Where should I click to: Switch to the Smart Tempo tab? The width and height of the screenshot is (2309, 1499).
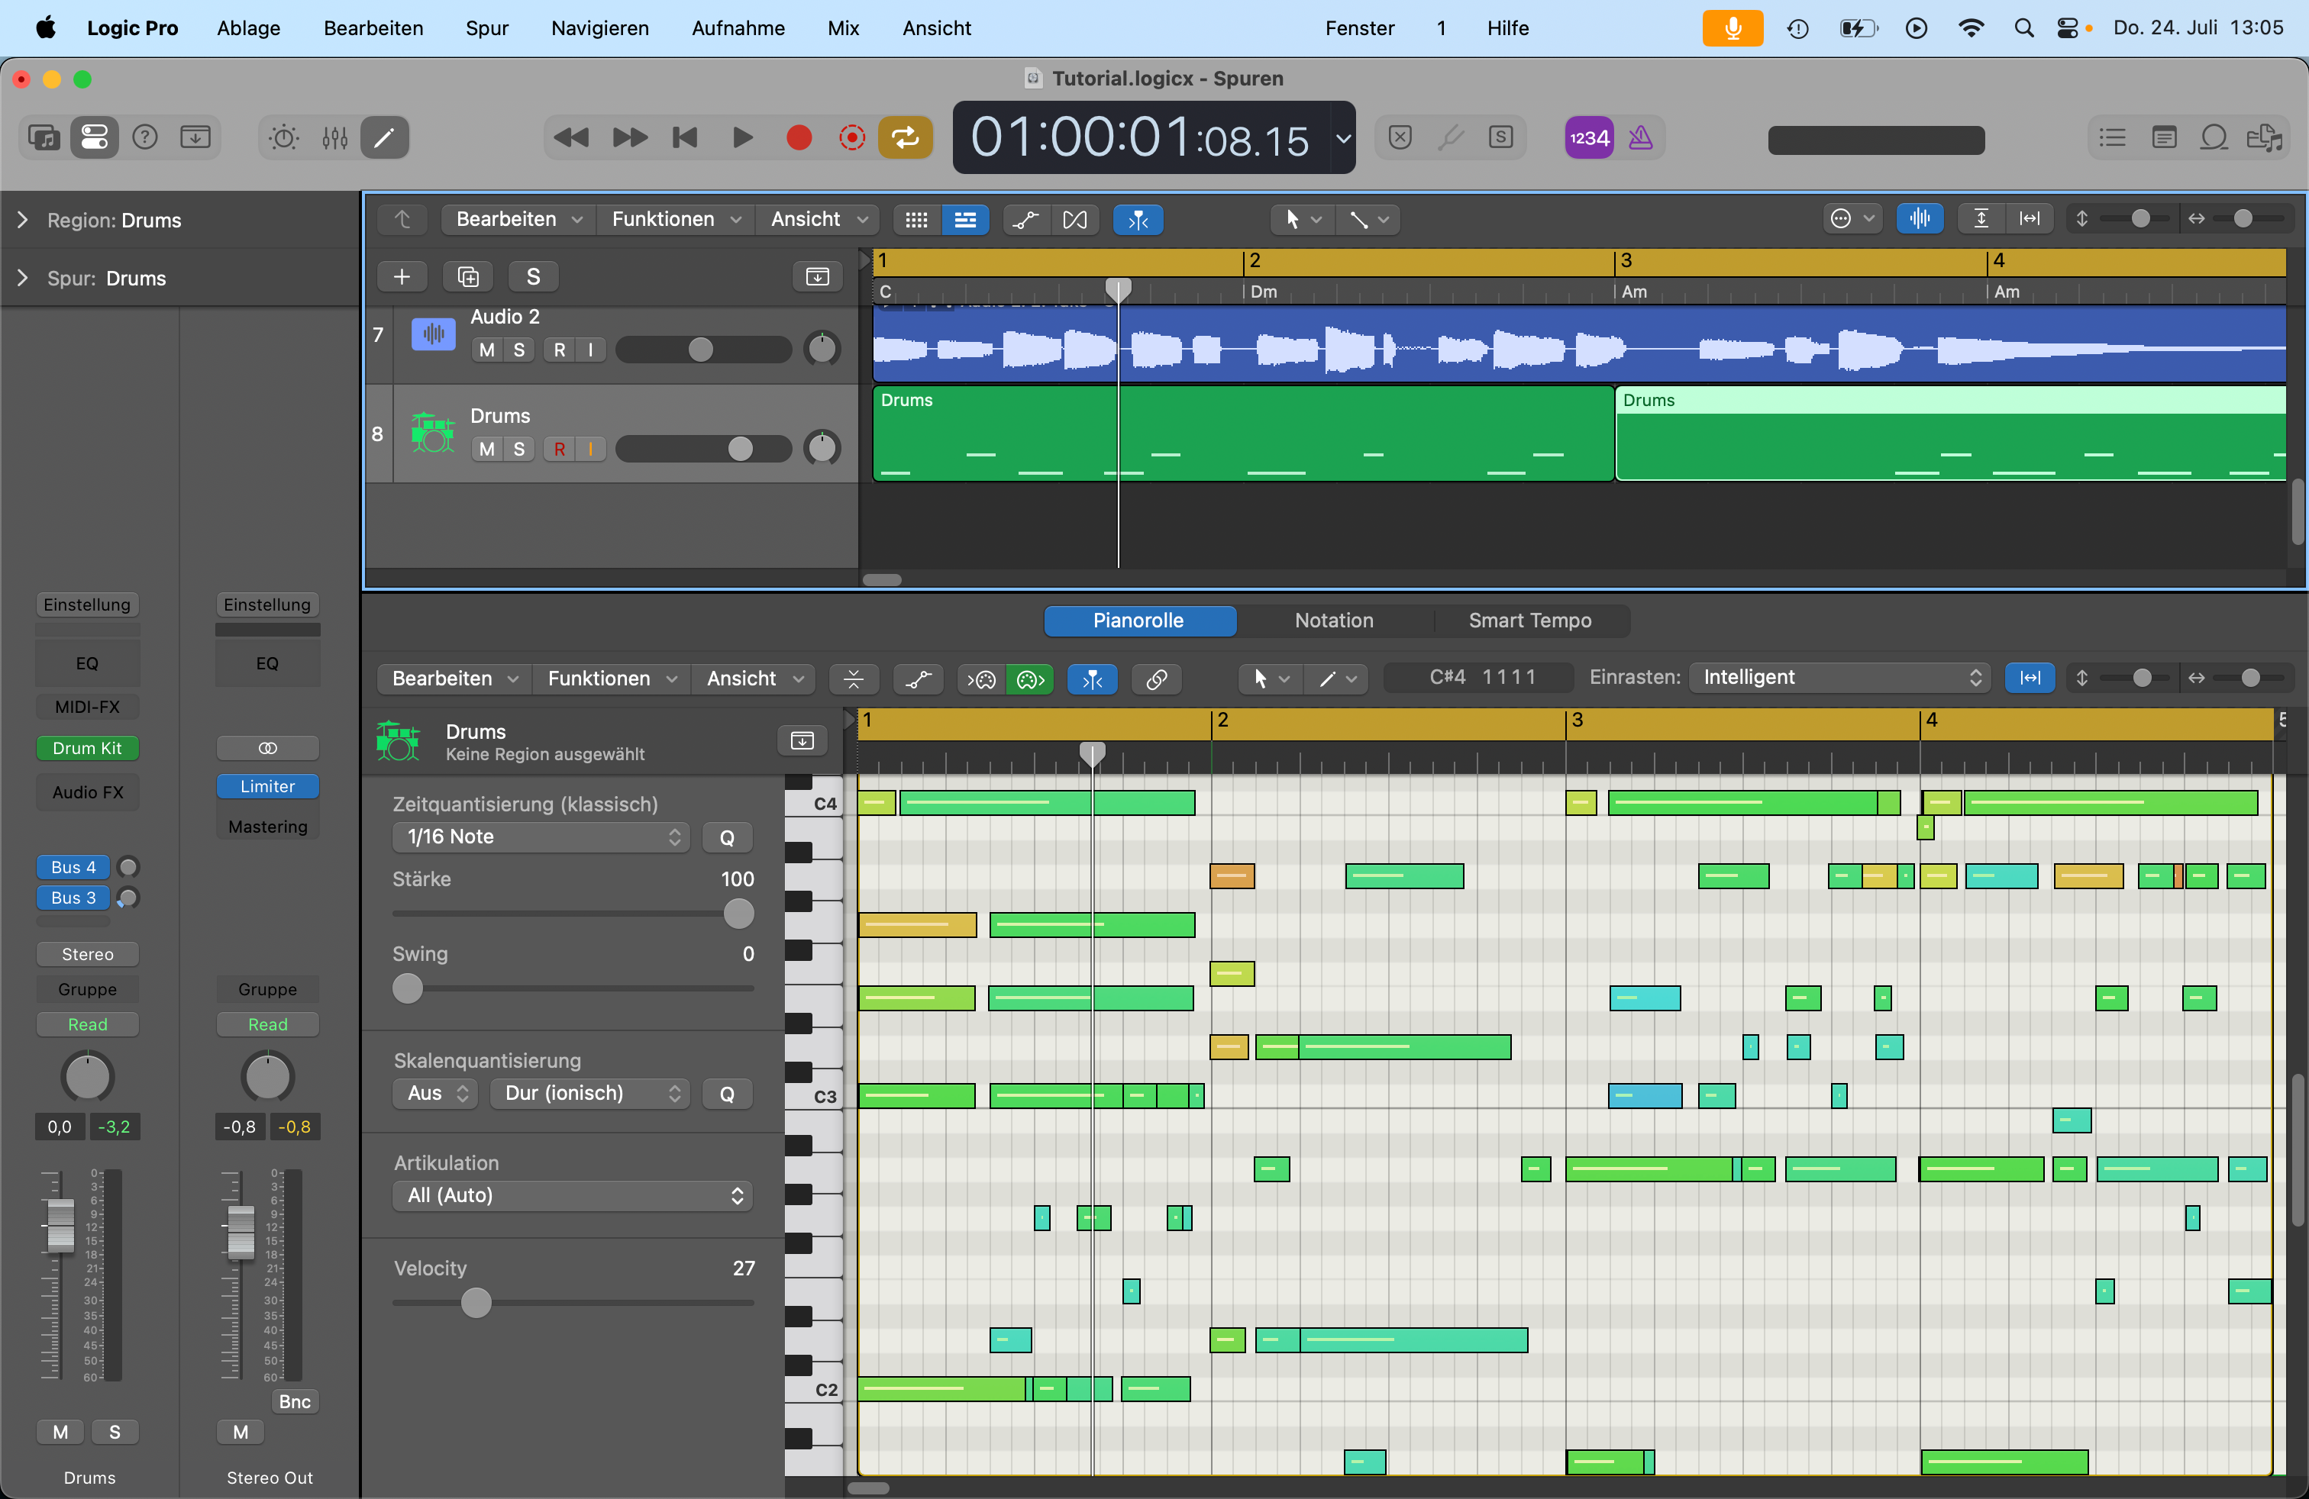pos(1530,621)
